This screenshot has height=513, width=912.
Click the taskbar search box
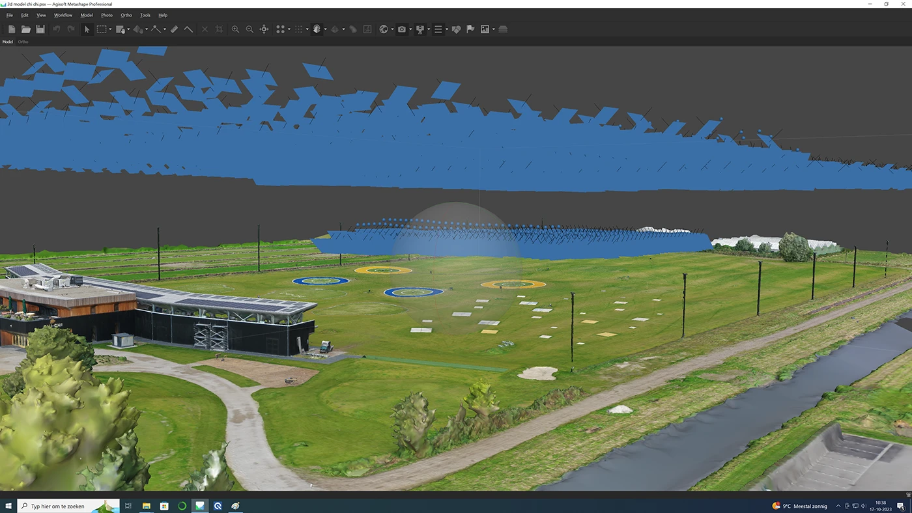(68, 506)
